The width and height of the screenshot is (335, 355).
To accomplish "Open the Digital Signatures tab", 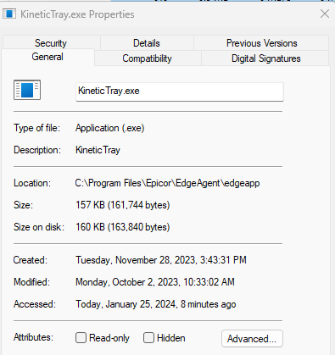I will tap(265, 58).
